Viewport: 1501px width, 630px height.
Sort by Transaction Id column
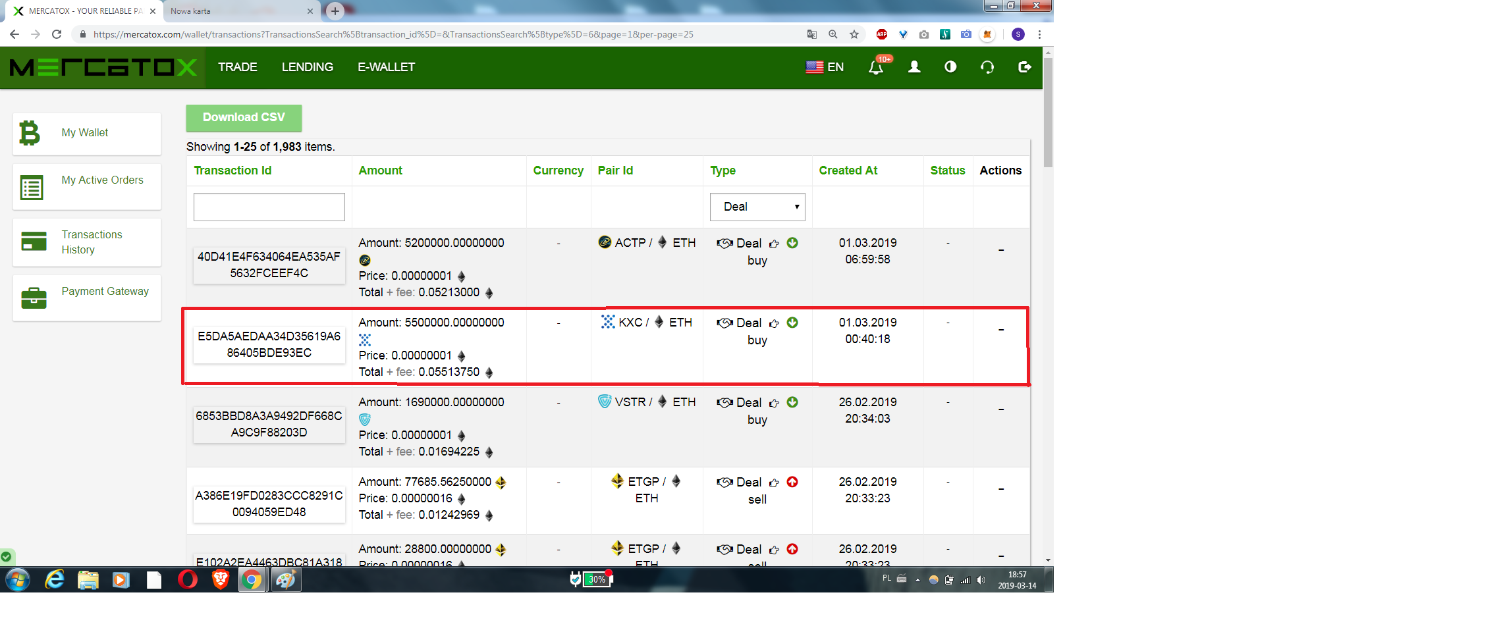pyautogui.click(x=232, y=171)
